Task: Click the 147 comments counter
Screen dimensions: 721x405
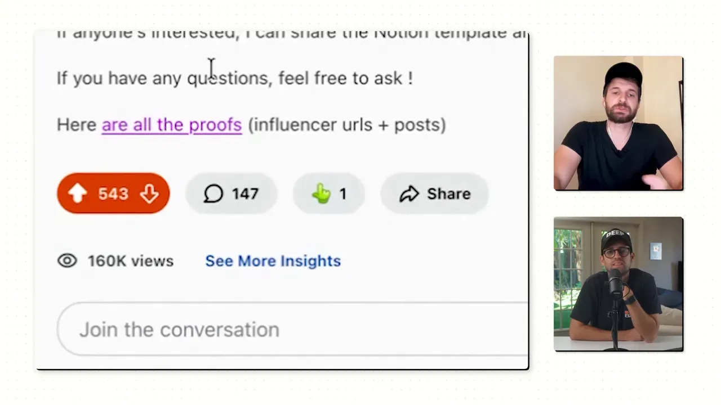Action: pyautogui.click(x=245, y=193)
